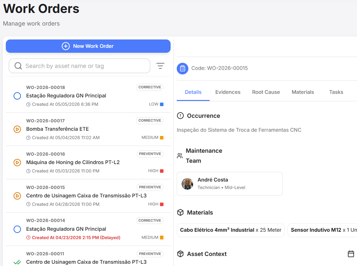The image size is (357, 266).
Task: Click the in-progress play icon of WO-2026-00015
Action: (x=17, y=196)
